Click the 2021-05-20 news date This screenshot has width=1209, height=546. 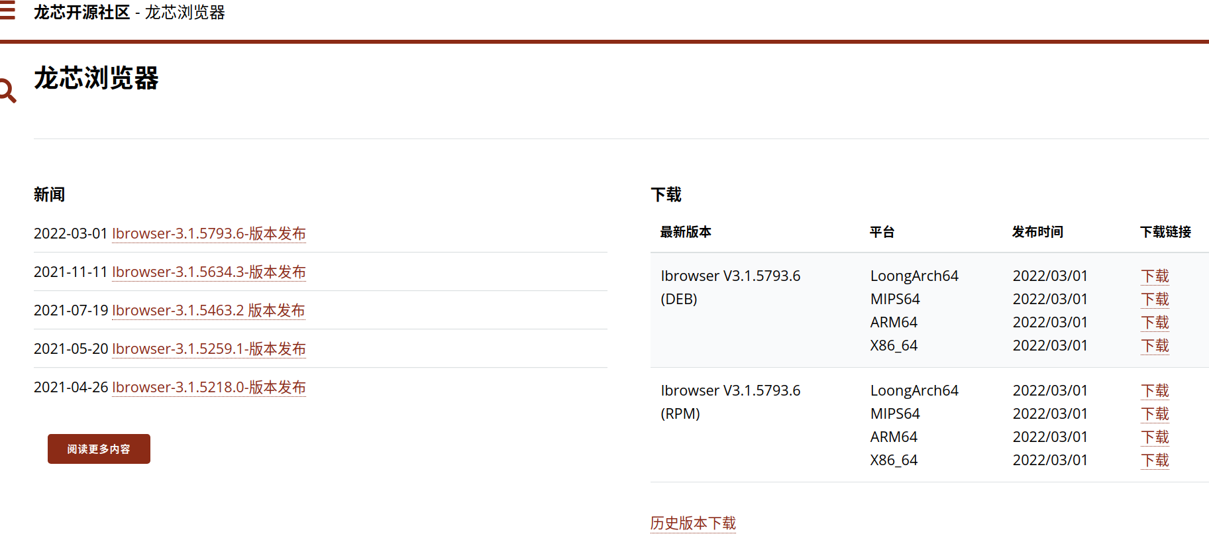click(71, 349)
